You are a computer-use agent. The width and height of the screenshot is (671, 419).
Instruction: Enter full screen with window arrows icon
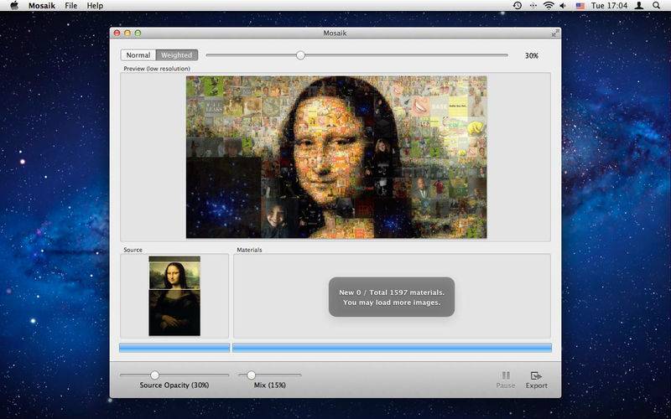(x=554, y=33)
